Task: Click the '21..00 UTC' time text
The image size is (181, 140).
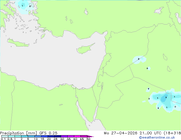Action: point(150,133)
